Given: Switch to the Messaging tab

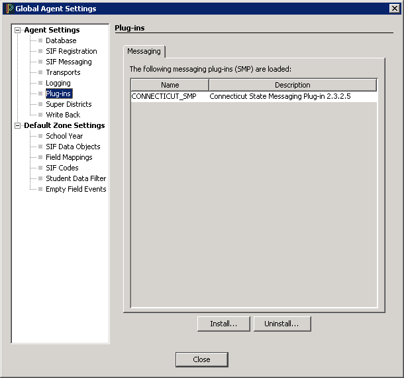Looking at the screenshot, I should tap(144, 51).
